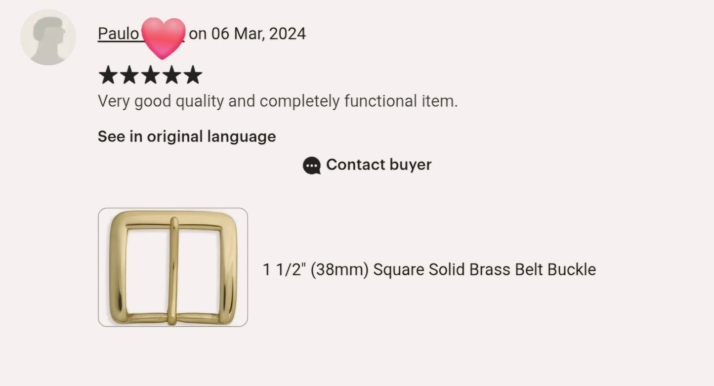Screen dimensions: 714x386
Task: Click the reviewer name Paulo
Action: [x=119, y=34]
